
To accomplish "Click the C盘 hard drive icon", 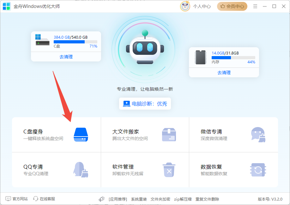I will 42,40.
